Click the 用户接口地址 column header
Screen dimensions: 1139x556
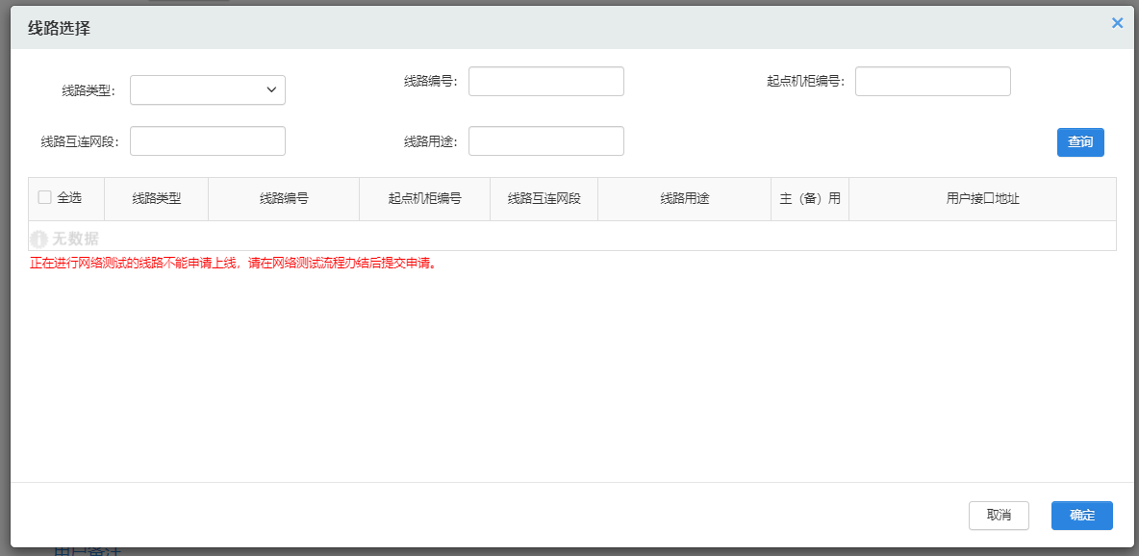click(x=983, y=198)
